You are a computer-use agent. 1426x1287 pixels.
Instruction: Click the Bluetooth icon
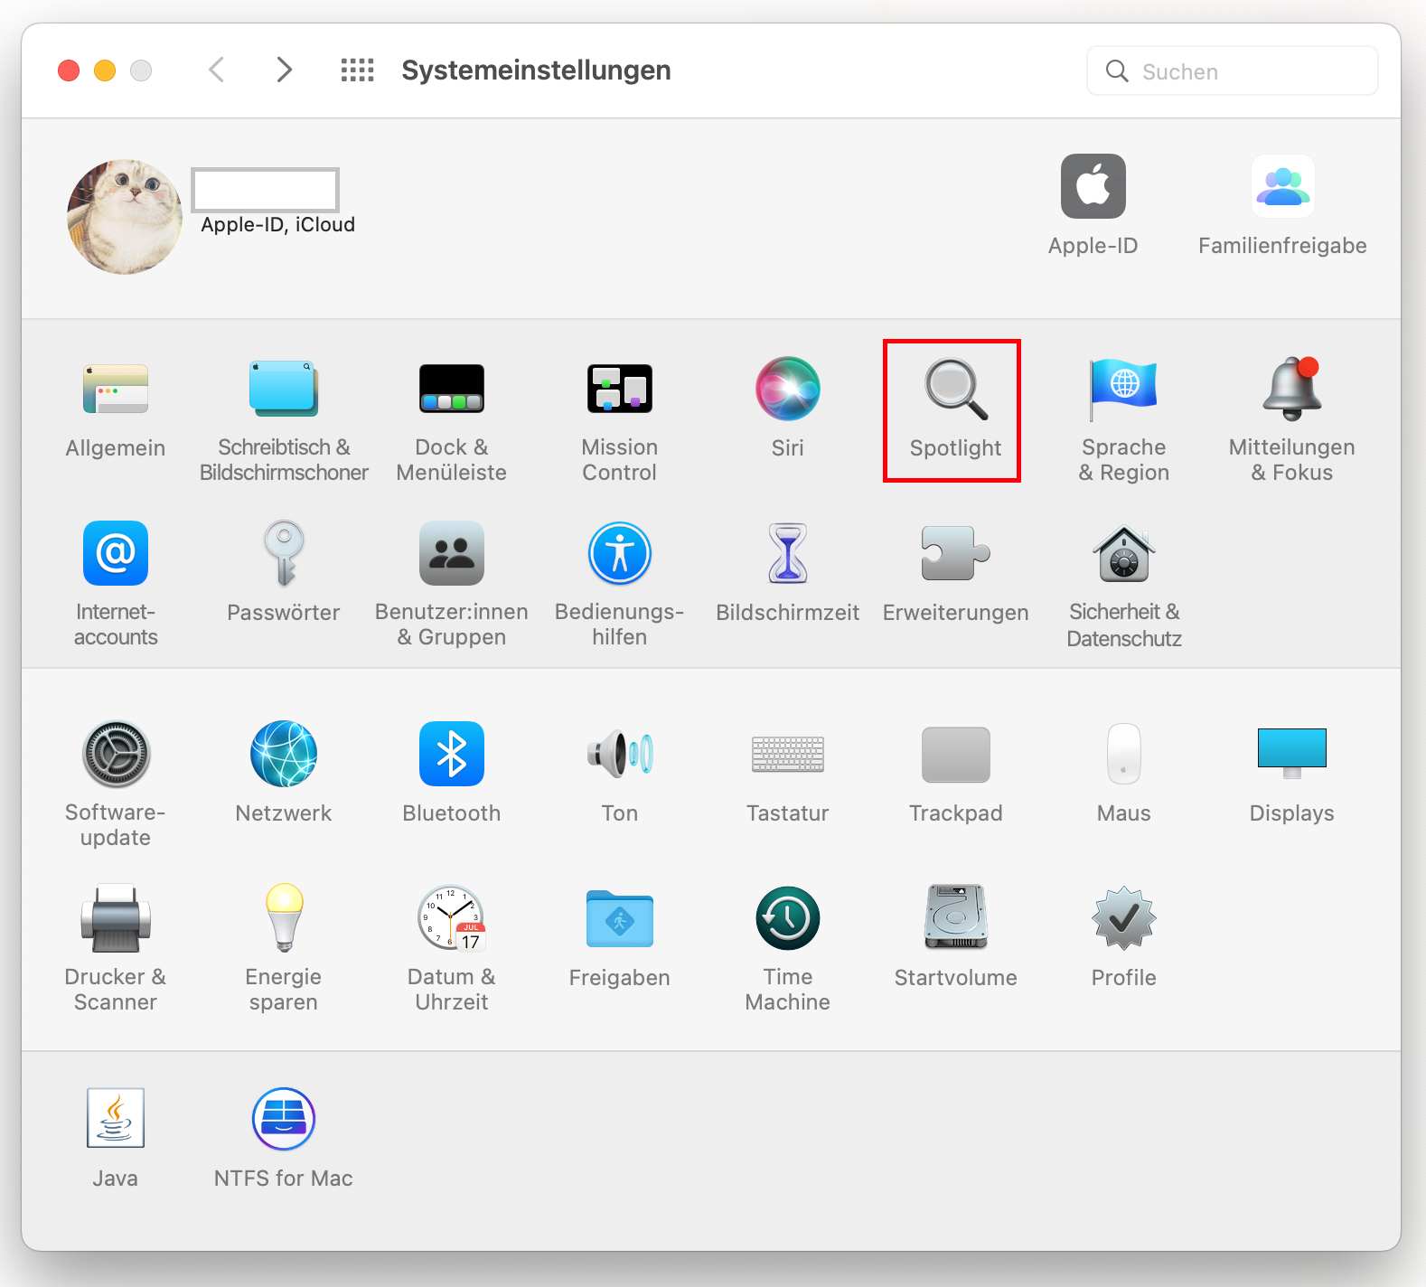(x=451, y=754)
